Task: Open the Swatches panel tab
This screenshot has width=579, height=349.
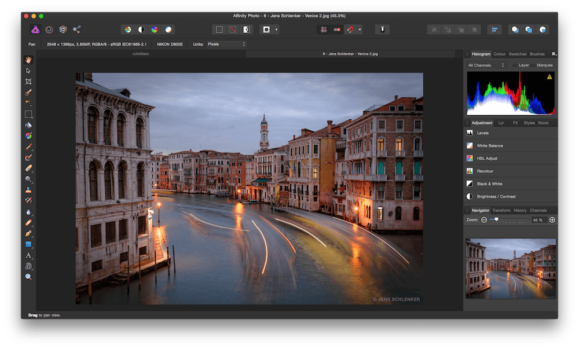Action: [x=517, y=54]
